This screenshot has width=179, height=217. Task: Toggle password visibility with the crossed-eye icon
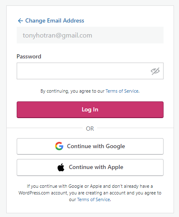click(155, 71)
